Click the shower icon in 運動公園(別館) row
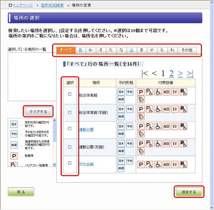214x210 pixels. click(x=141, y=151)
